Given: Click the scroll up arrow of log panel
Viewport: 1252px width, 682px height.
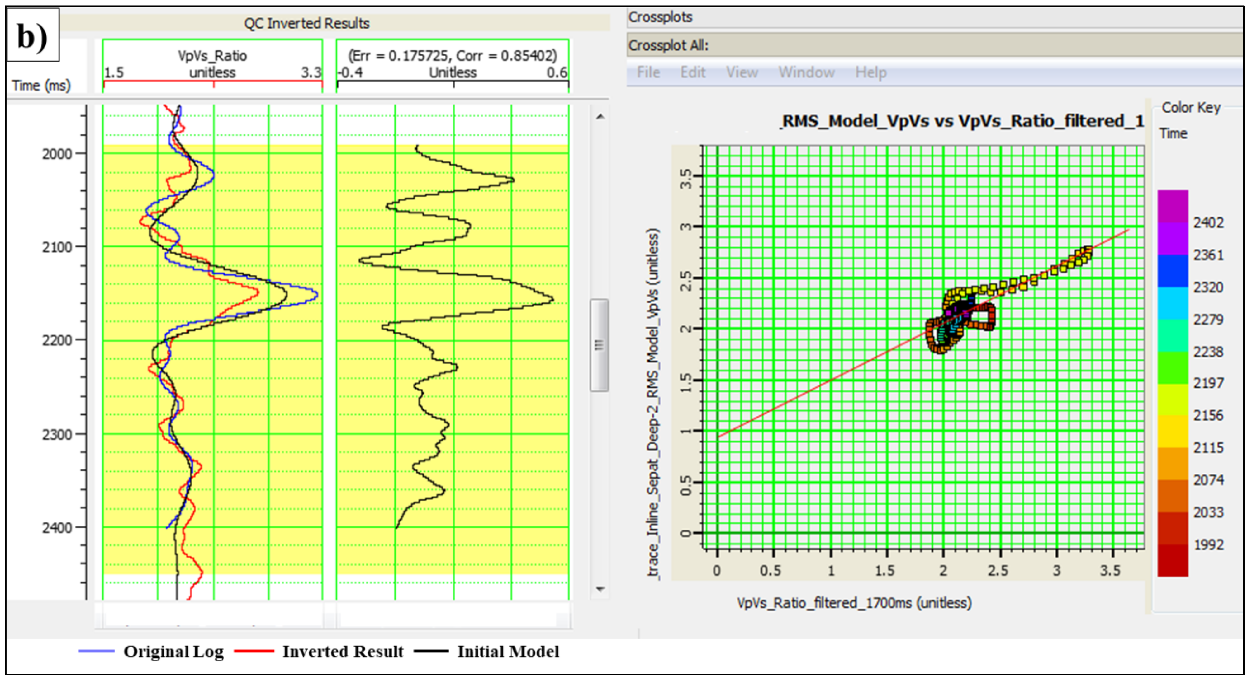Looking at the screenshot, I should (600, 116).
